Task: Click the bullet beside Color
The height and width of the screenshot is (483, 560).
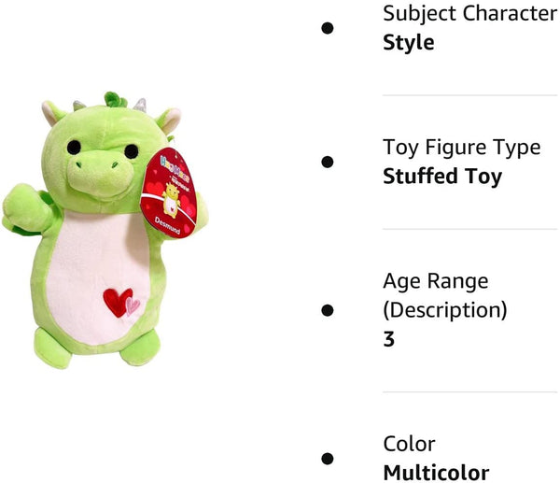Action: 328,459
